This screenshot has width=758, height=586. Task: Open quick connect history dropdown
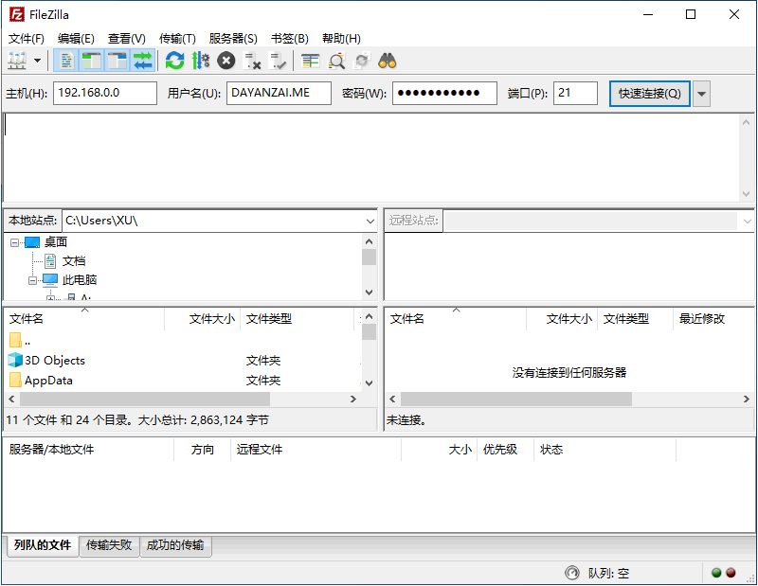pyautogui.click(x=701, y=94)
